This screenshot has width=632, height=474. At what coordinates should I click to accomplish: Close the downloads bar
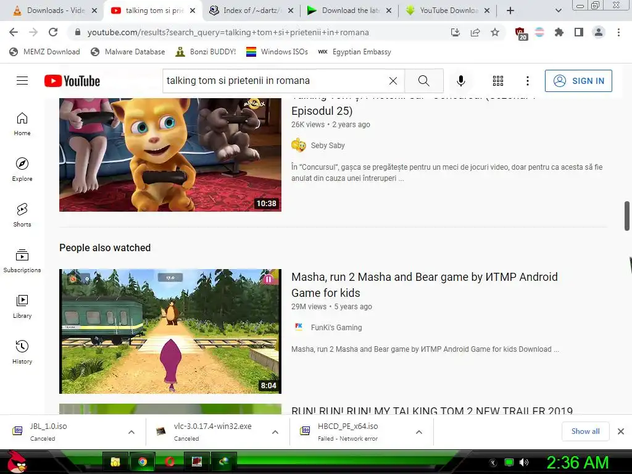[621, 431]
